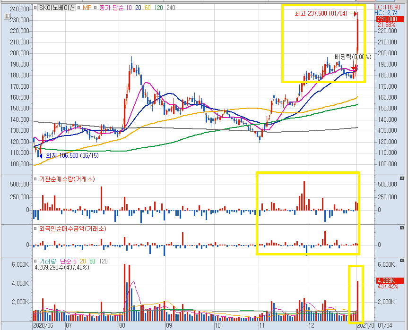The width and height of the screenshot is (408, 330).
Task: Click the 6,000K label on the right volume axis
Action: pos(386,264)
